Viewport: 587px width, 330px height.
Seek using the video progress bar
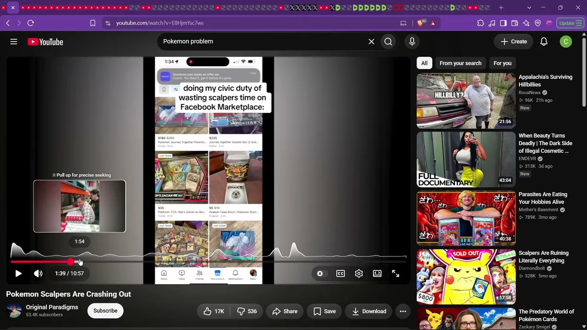(209, 262)
